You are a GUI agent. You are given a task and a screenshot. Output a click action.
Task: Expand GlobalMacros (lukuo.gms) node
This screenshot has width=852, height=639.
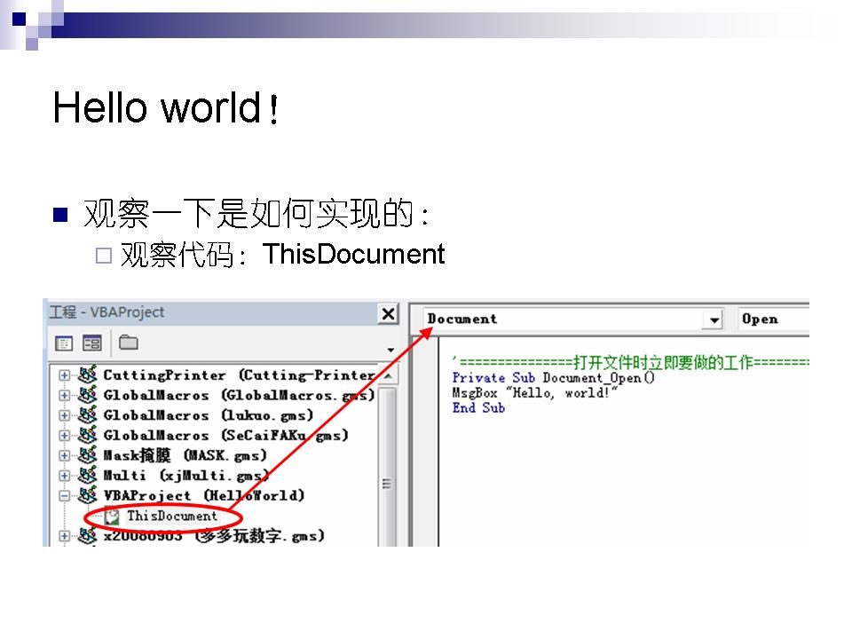64,415
